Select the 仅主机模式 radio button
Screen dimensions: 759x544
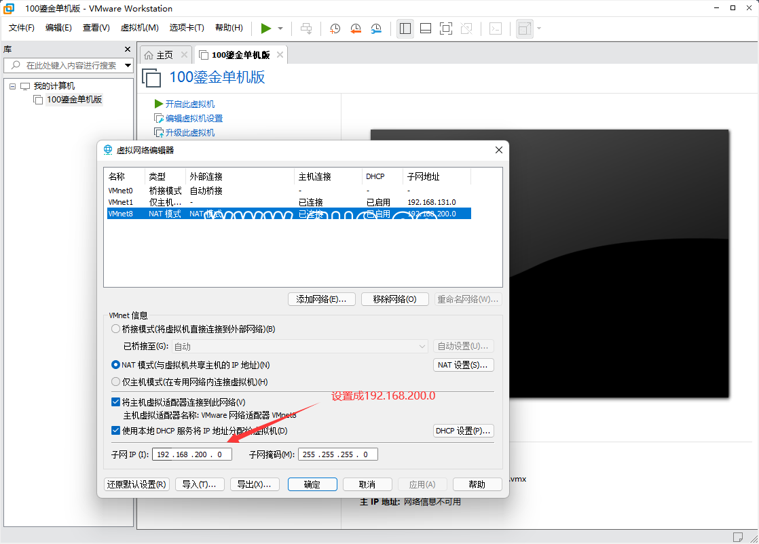[x=115, y=381]
